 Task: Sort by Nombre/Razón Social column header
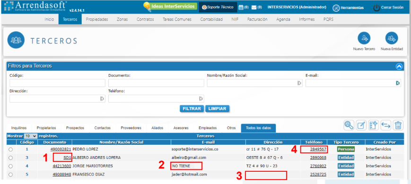tap(122, 142)
